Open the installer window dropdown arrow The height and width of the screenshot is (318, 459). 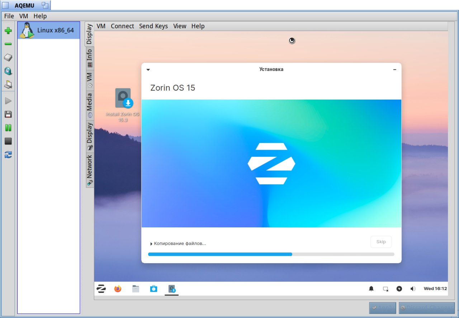[148, 70]
